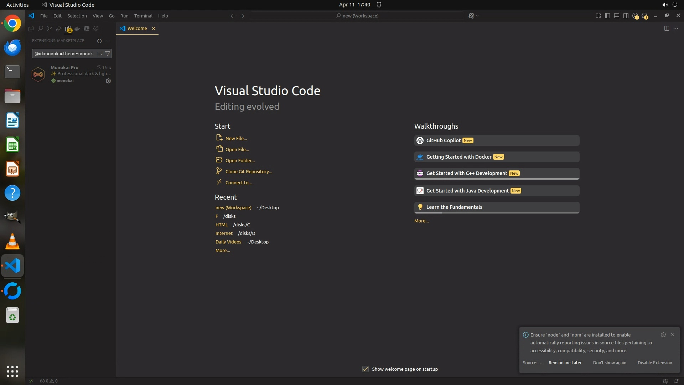684x385 pixels.
Task: Open Monokai Pro extension manage gear
Action: (108, 81)
